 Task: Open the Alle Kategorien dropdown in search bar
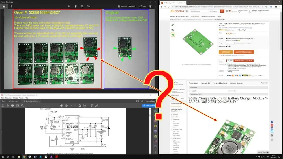click(x=214, y=11)
